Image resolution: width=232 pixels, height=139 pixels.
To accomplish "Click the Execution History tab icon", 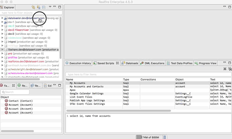I will pyautogui.click(x=67, y=63).
